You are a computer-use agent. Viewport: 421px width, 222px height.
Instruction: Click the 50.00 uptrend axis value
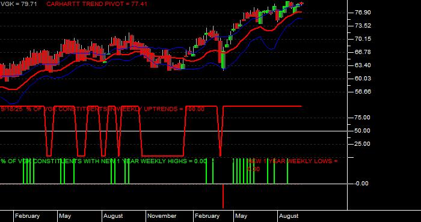(363, 131)
